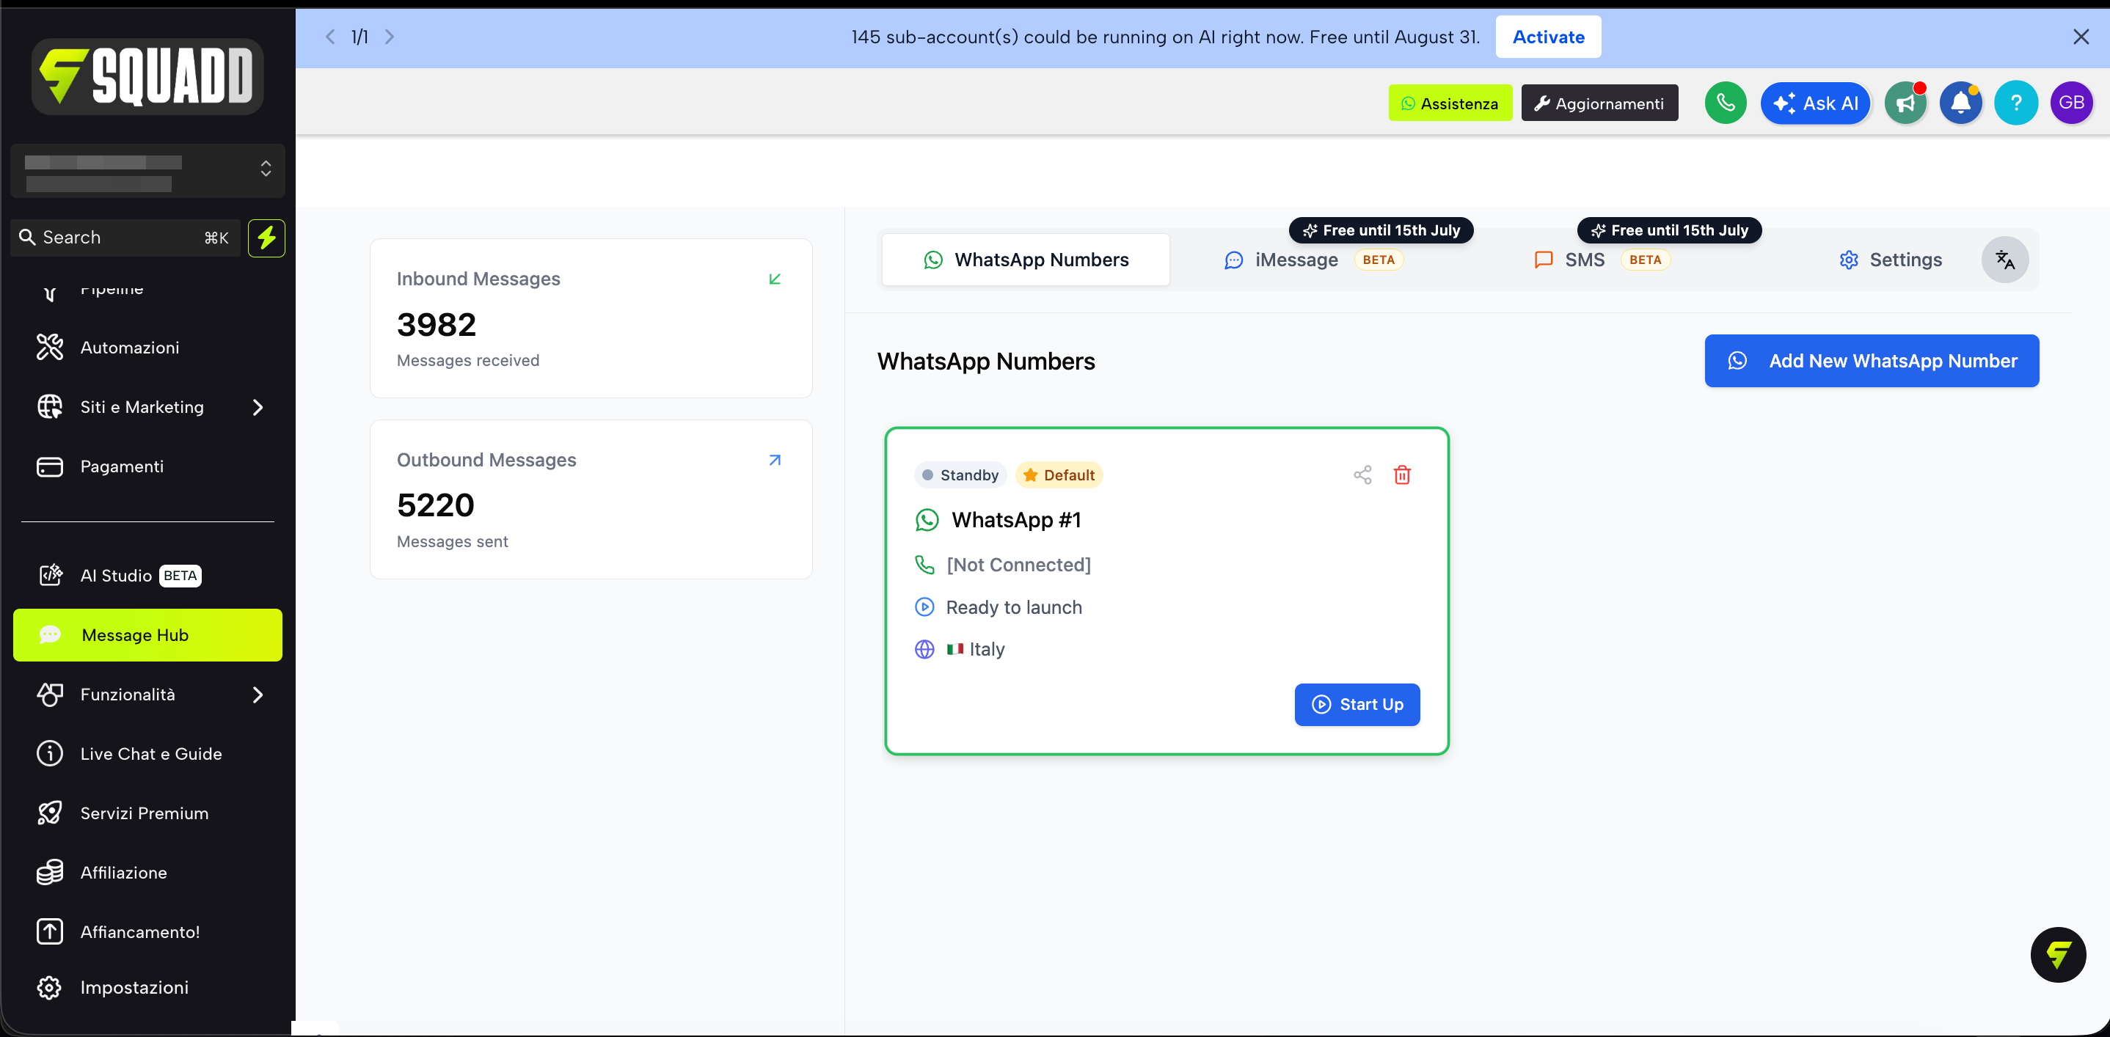The height and width of the screenshot is (1037, 2110).
Task: Open the Settings tab
Action: click(x=1890, y=260)
